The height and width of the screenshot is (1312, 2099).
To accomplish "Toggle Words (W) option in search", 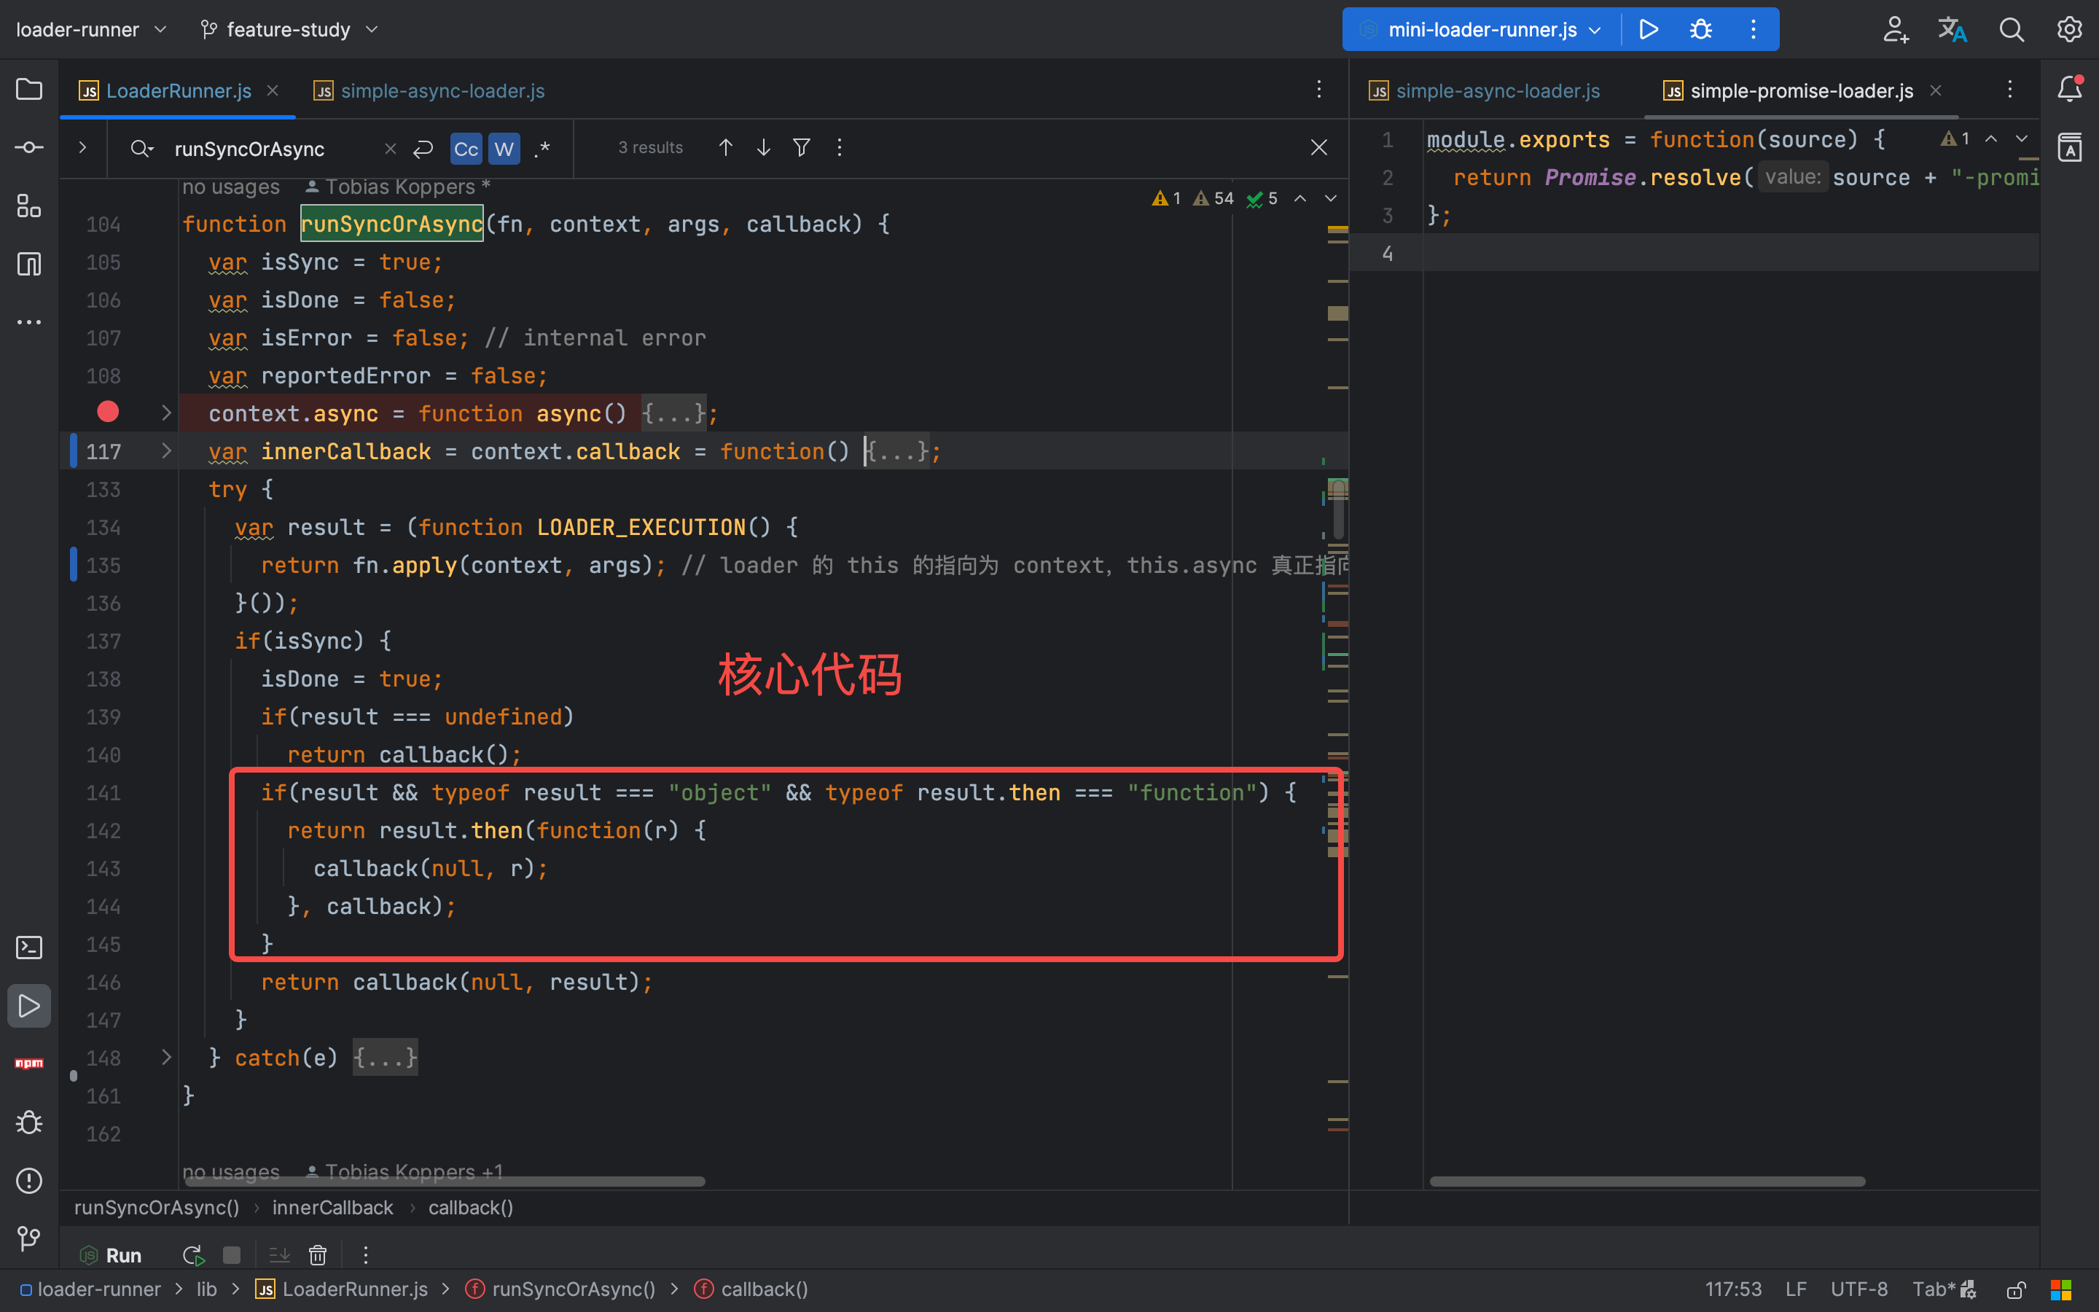I will [504, 149].
